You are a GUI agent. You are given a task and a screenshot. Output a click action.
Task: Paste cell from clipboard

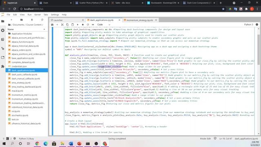point(73,24)
